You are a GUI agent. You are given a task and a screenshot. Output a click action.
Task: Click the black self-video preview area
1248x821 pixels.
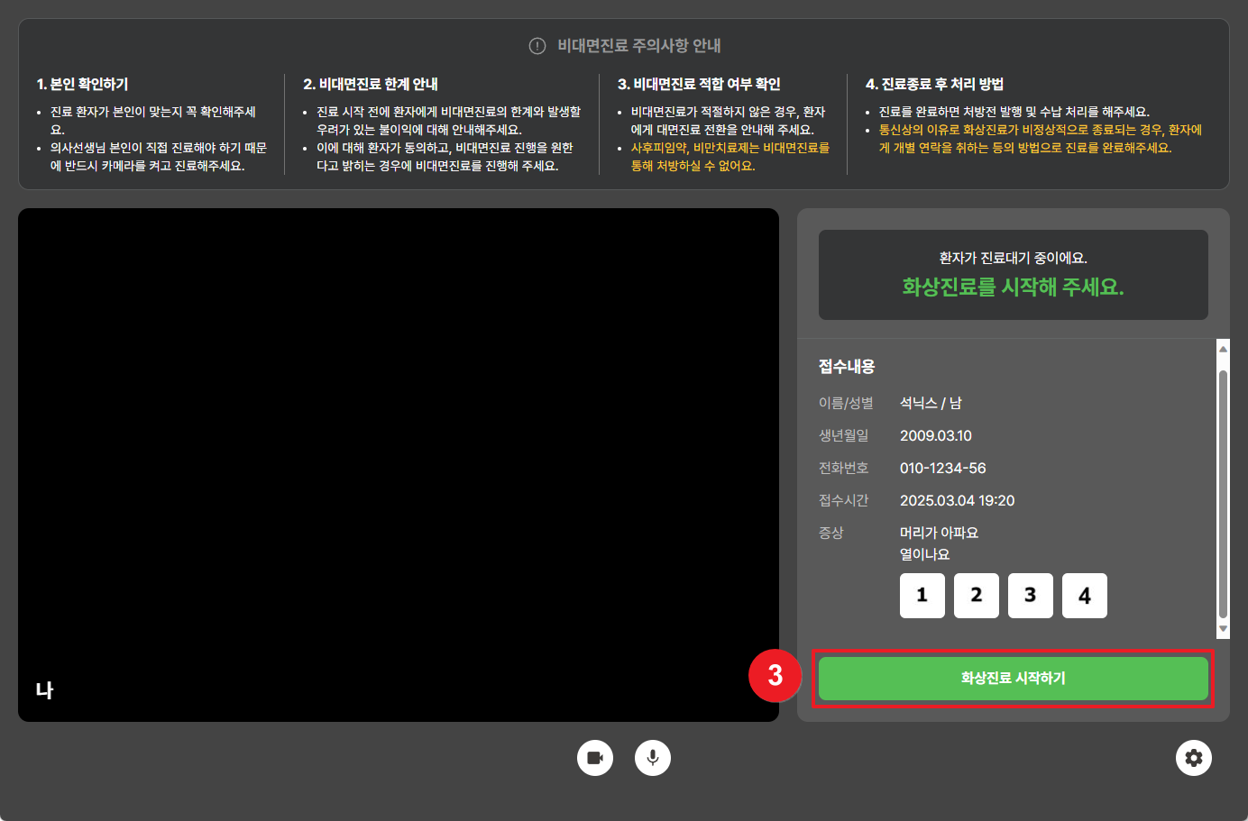(398, 451)
